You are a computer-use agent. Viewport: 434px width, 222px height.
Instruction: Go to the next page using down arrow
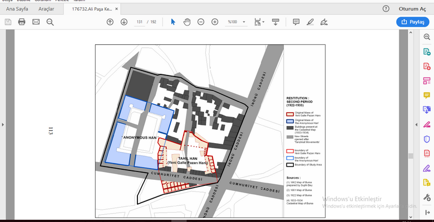point(124,22)
